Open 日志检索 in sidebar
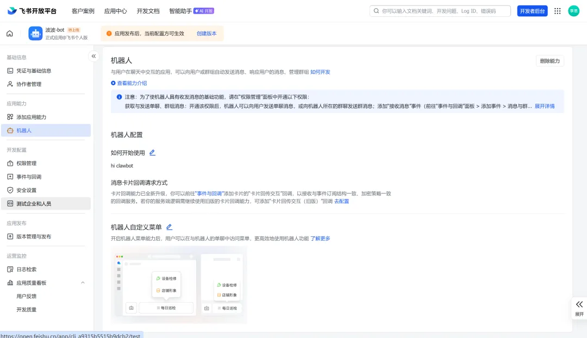The width and height of the screenshot is (587, 338). point(46,270)
